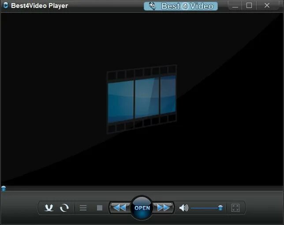Stop playback with the square stop button
The width and height of the screenshot is (284, 225).
(x=100, y=208)
